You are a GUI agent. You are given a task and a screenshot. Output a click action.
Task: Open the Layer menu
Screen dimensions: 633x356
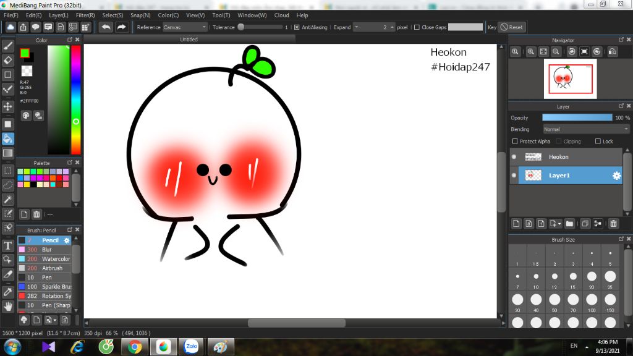[x=59, y=15]
